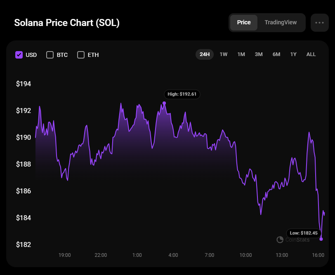Screen dimensions: 335x275
Task: Click the low point marker dot
Action: click(x=321, y=239)
